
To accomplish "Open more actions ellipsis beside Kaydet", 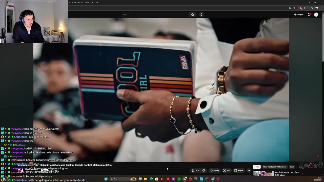I will point(249,171).
